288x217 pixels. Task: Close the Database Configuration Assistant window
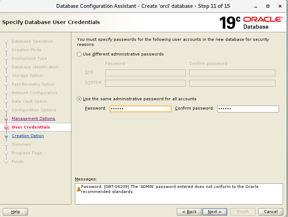280,6
